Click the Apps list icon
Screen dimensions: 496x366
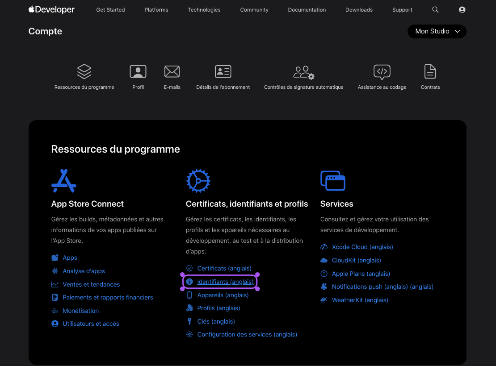click(55, 258)
